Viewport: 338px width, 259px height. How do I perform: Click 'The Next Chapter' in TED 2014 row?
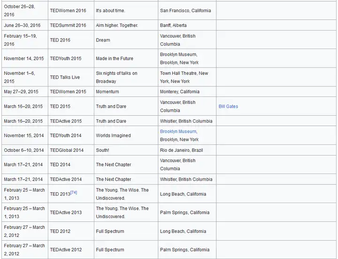click(114, 165)
